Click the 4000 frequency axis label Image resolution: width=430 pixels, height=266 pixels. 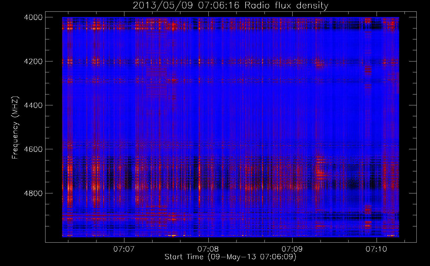33,17
